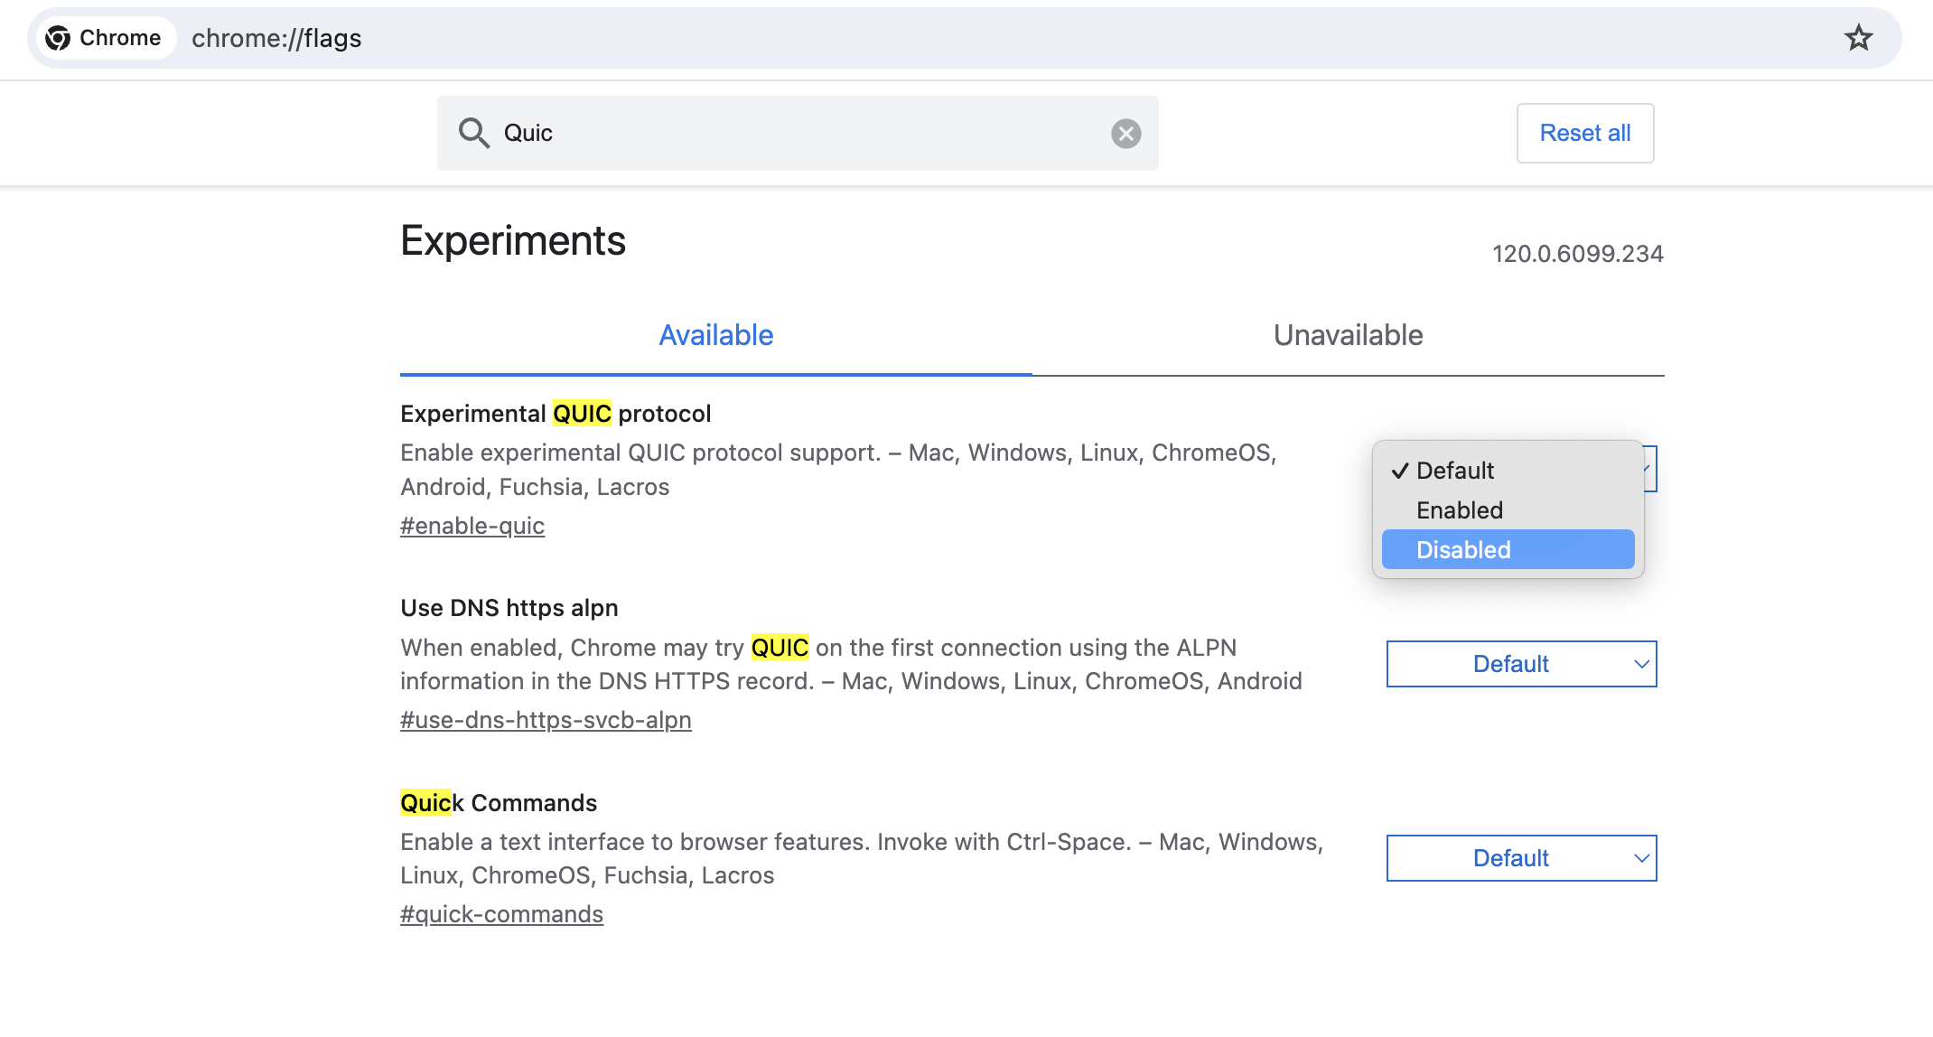Follow the #quick-commands anchor link
Viewport: 1933px width, 1037px height.
(x=501, y=914)
